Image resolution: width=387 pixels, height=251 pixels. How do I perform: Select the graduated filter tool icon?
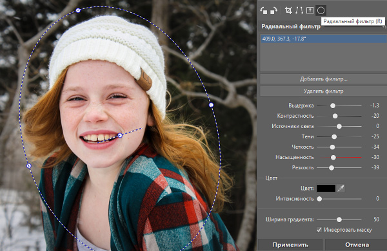coord(310,10)
